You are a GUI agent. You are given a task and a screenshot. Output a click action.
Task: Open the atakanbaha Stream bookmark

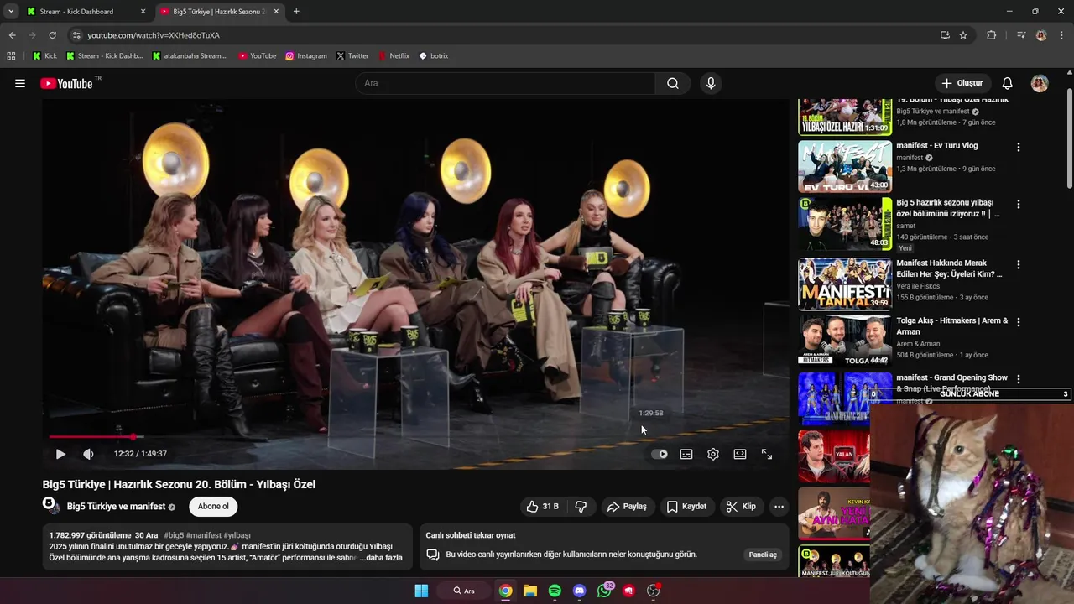(x=189, y=56)
